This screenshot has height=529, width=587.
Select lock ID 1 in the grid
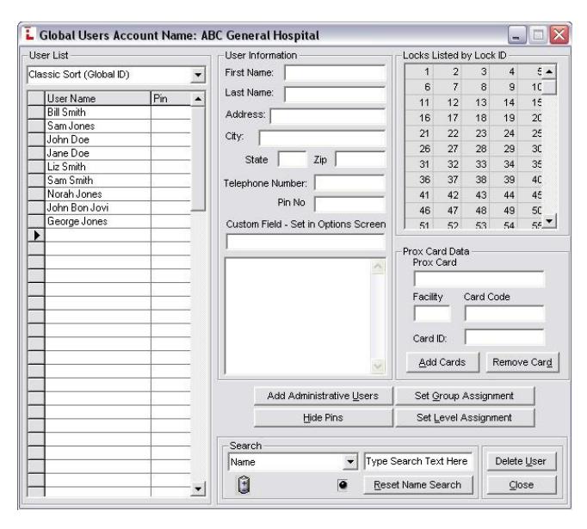pos(419,71)
